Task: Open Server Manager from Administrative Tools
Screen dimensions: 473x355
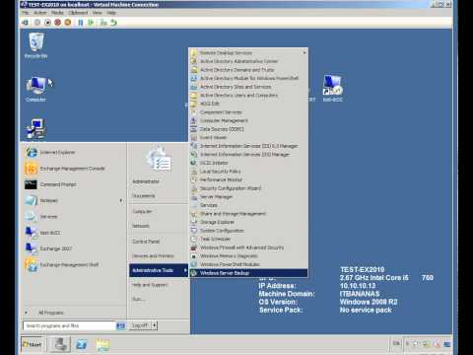Action: pos(248,197)
